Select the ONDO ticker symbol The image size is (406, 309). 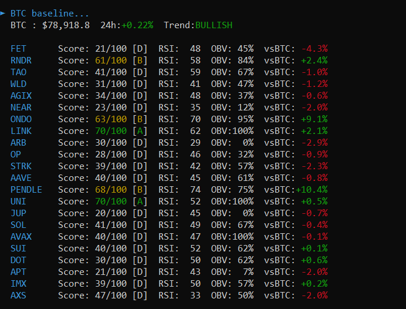click(21, 119)
